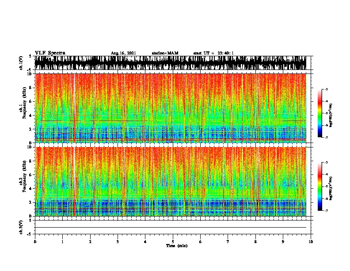This screenshot has width=350, height=271.
Task: Click time axis tick label '5'
Action: [x=173, y=242]
